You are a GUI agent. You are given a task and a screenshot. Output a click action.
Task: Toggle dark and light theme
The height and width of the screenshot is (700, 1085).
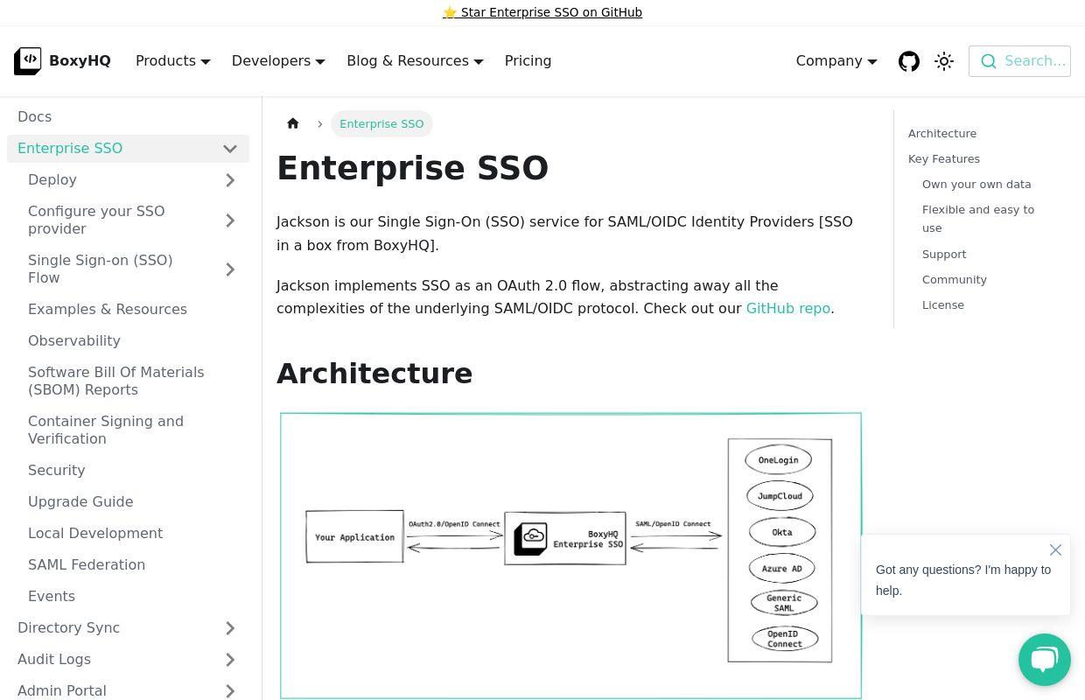[x=944, y=61]
